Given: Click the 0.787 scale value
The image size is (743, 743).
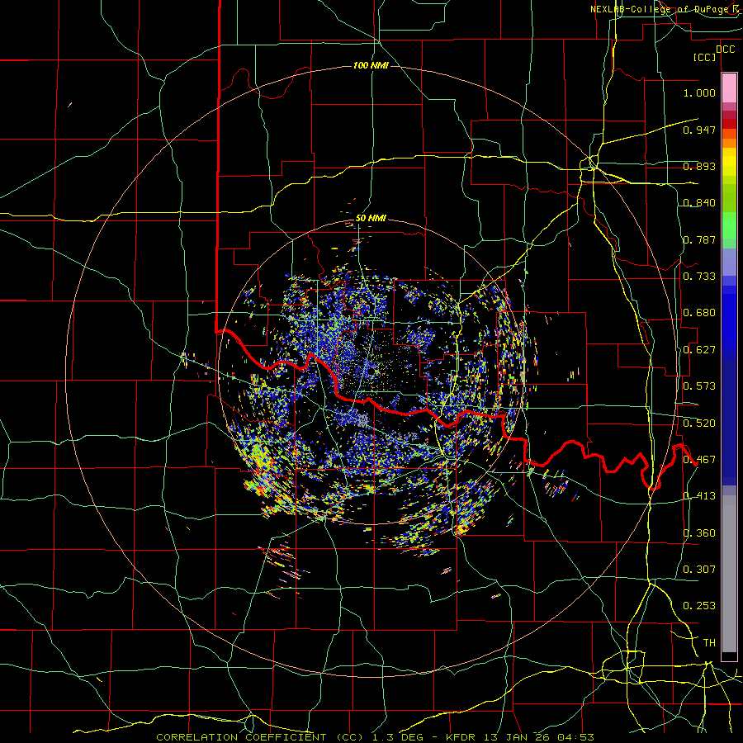Looking at the screenshot, I should pos(699,239).
